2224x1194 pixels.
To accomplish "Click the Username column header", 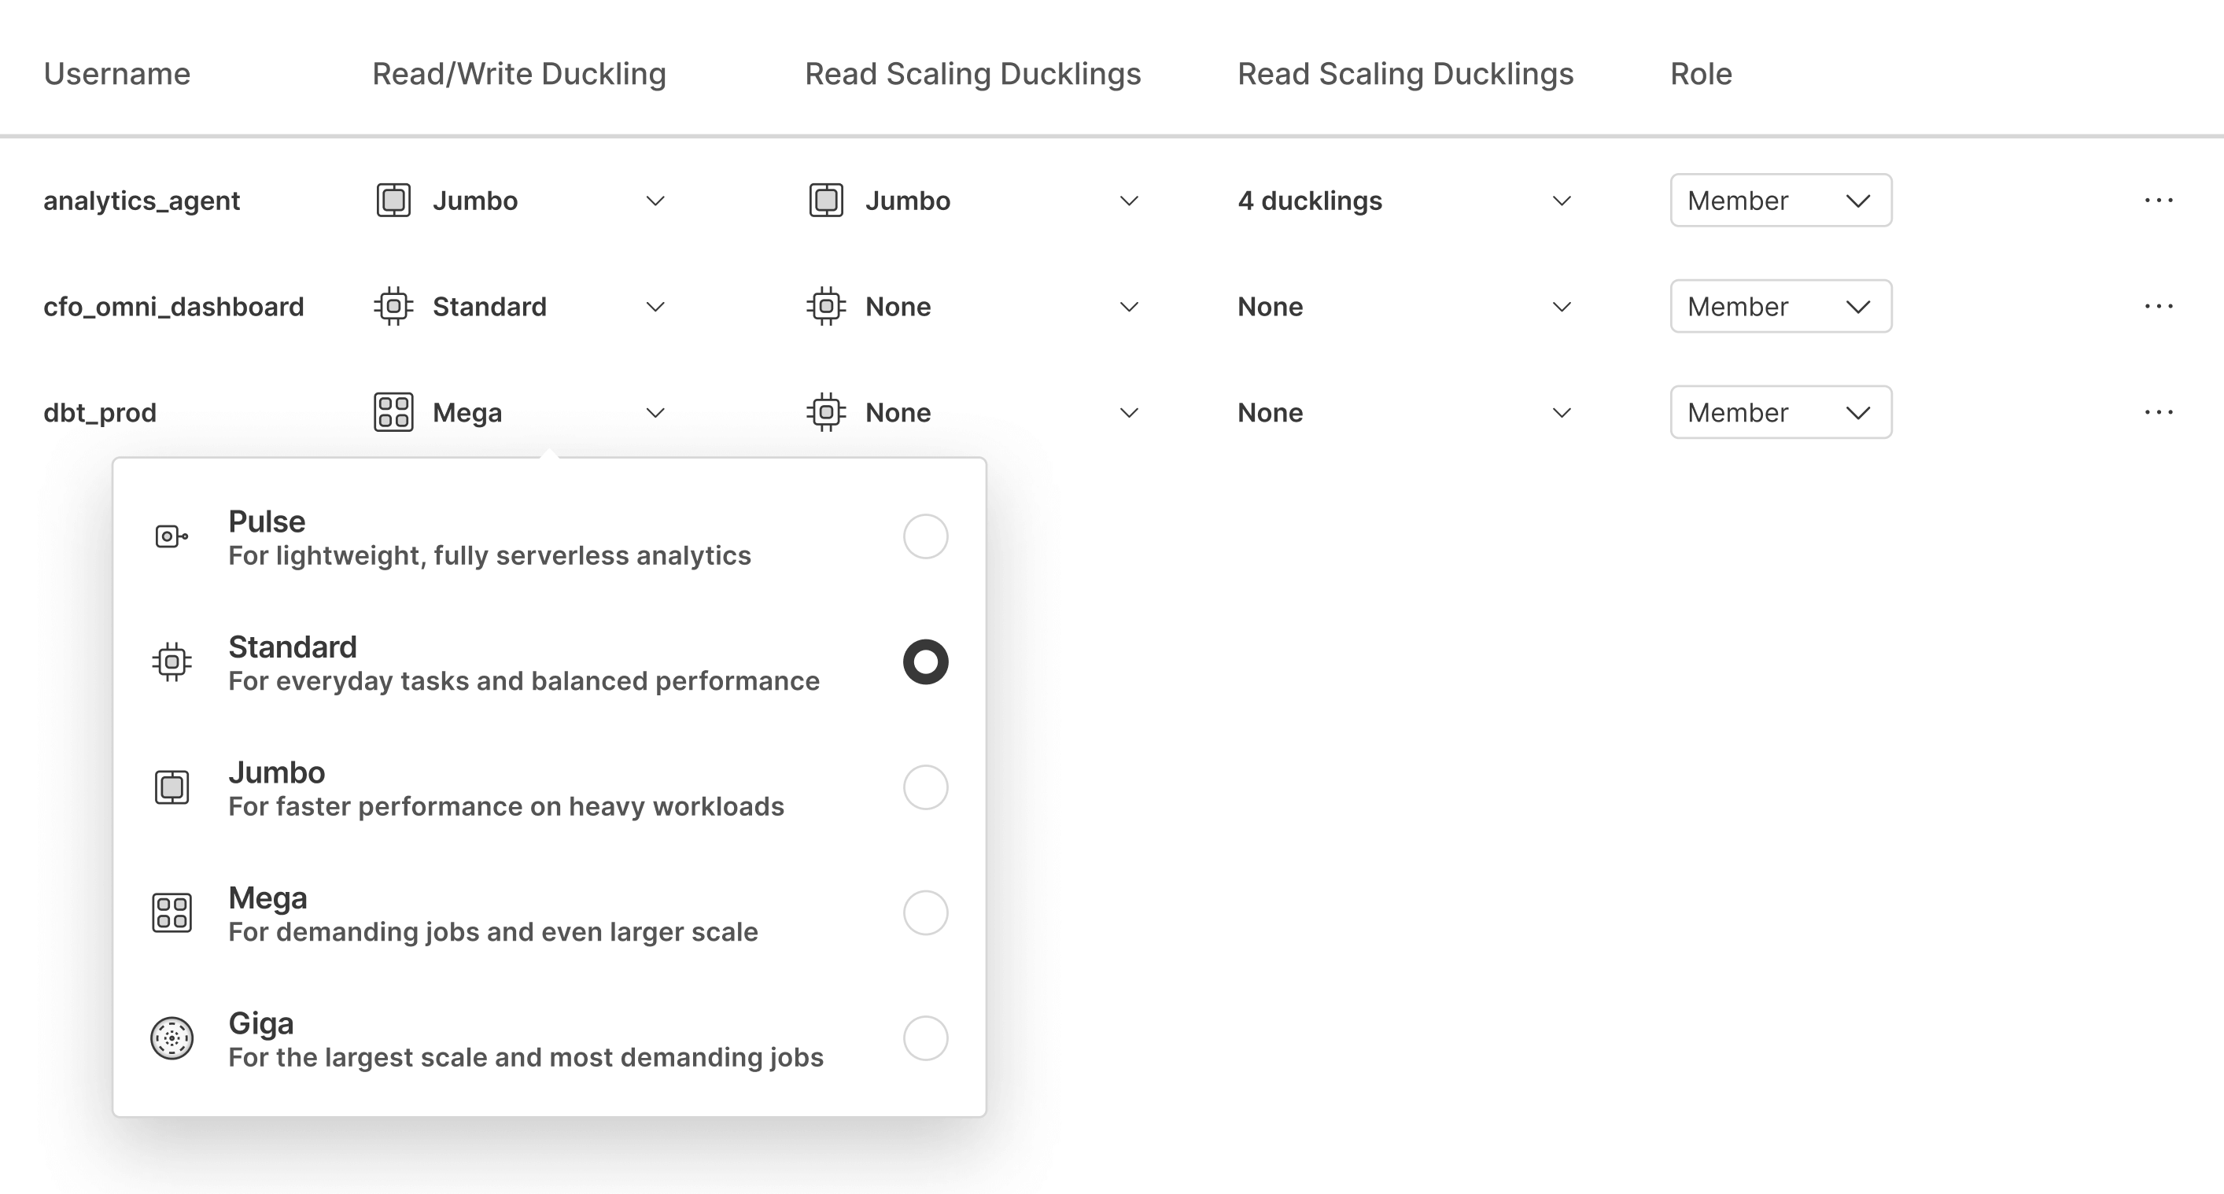I will click(116, 73).
